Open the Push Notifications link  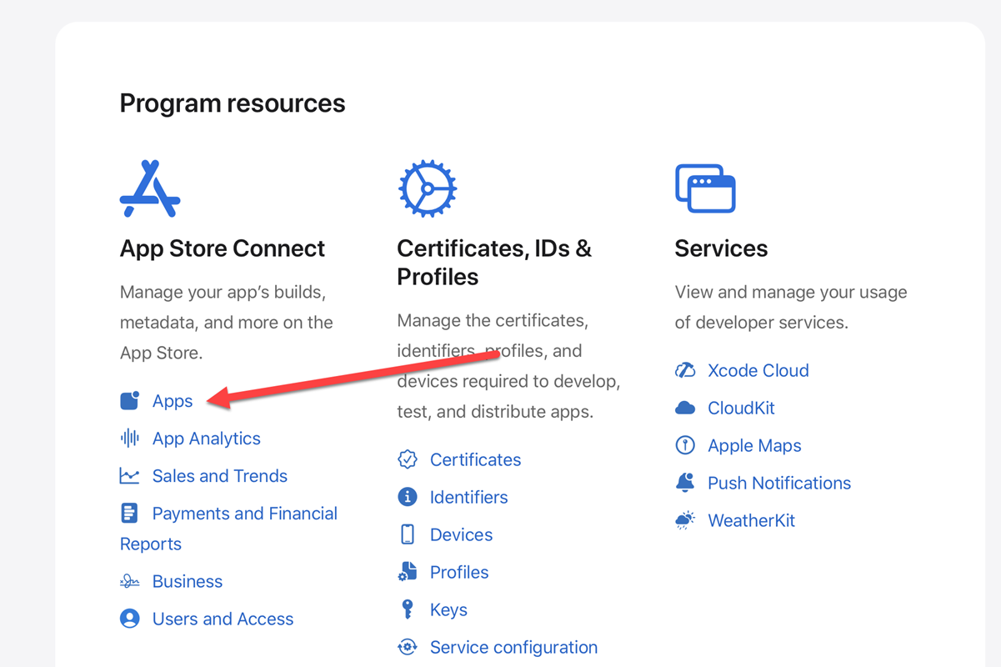[x=779, y=483]
